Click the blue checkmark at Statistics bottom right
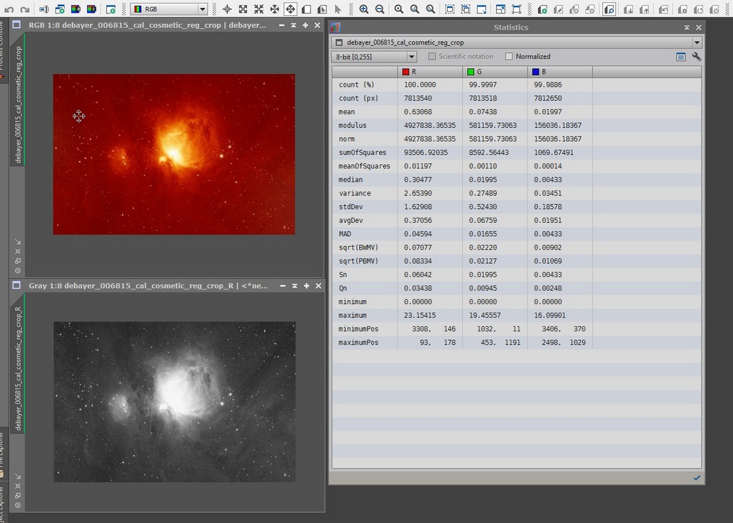Viewport: 733px width, 523px height. 696,478
